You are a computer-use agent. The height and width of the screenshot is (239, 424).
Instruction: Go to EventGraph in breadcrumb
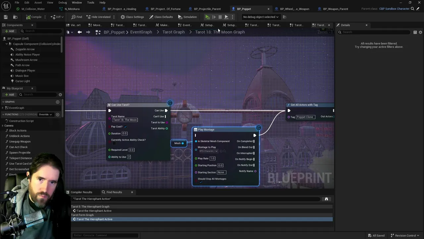point(141,32)
